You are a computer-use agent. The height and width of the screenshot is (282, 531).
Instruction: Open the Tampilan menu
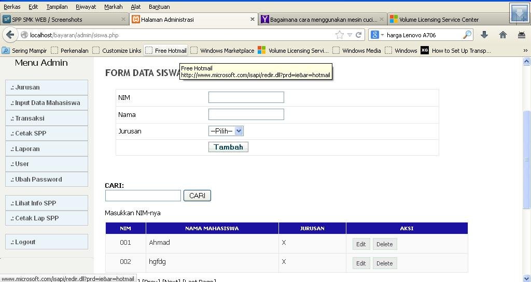click(x=57, y=7)
